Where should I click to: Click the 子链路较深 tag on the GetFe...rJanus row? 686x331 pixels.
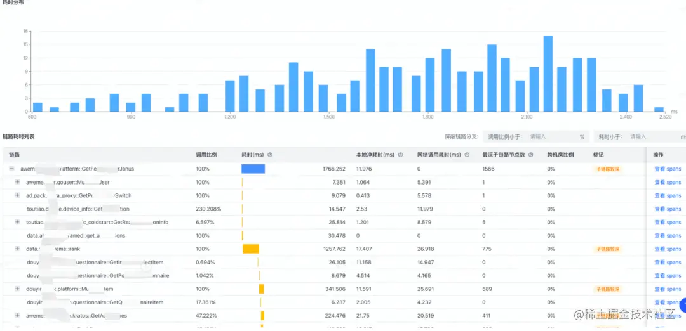click(x=608, y=169)
